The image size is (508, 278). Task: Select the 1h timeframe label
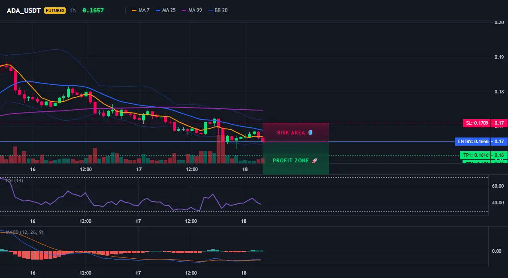pos(73,10)
